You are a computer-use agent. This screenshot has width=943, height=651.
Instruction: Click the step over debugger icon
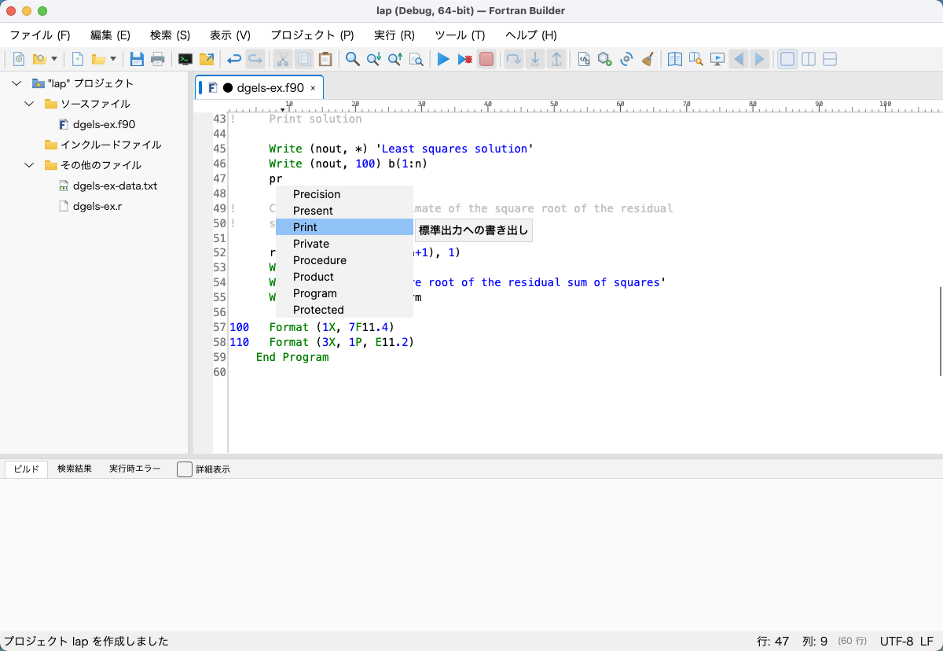pos(513,59)
